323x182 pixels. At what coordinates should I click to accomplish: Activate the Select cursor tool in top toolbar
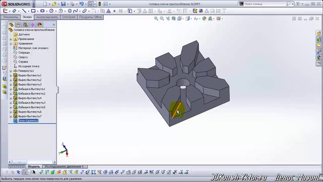point(90,4)
